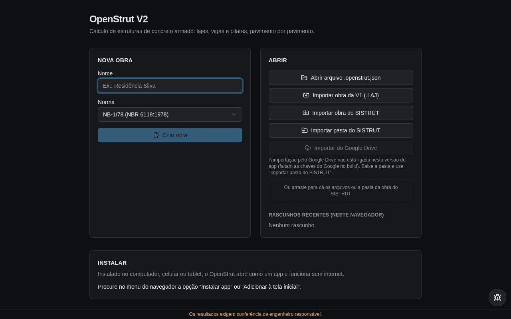Click the Criar obra button
Image resolution: width=511 pixels, height=319 pixels.
(x=170, y=135)
